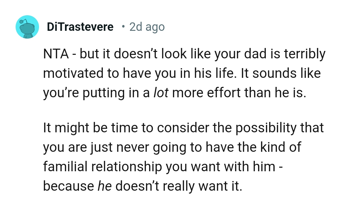Open the DiTrastevere username profile link
This screenshot has height=204, width=351.
click(80, 27)
